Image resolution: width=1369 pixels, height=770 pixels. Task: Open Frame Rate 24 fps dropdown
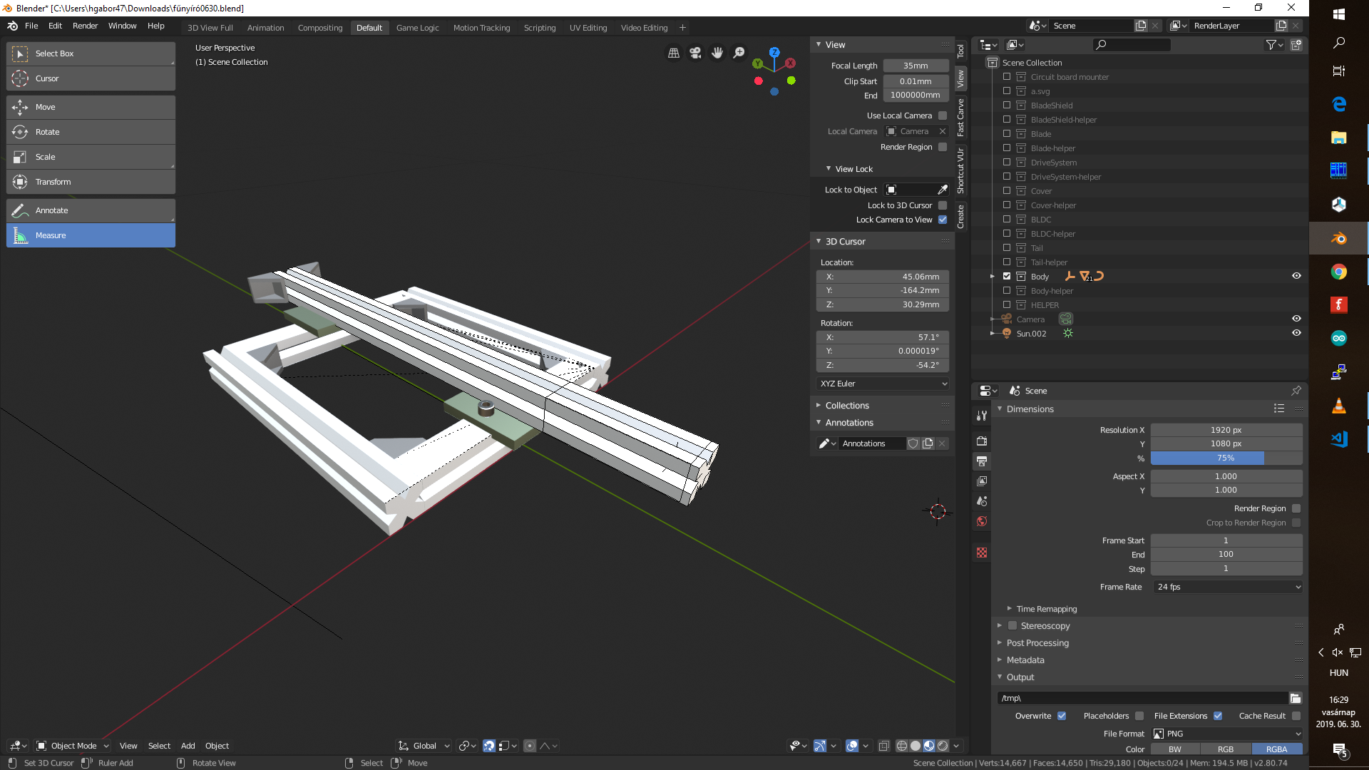[1228, 587]
